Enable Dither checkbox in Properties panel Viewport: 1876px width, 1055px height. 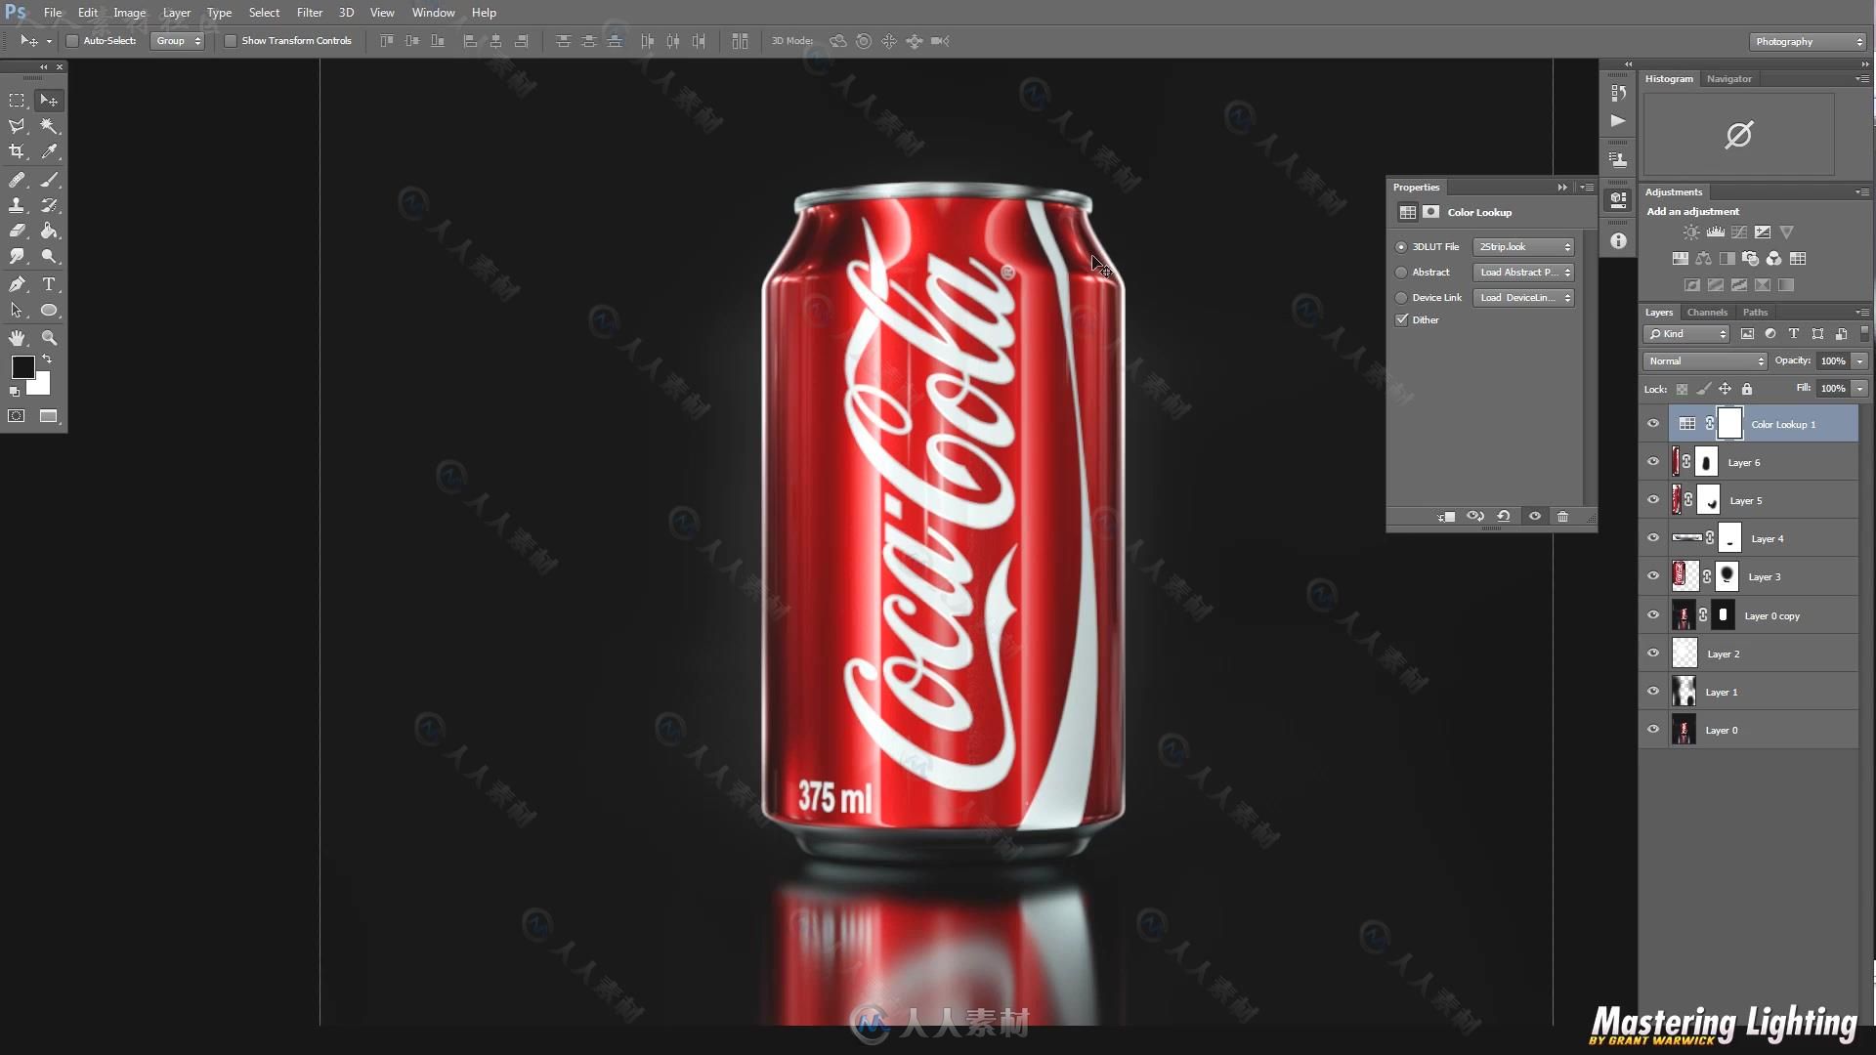(x=1403, y=318)
